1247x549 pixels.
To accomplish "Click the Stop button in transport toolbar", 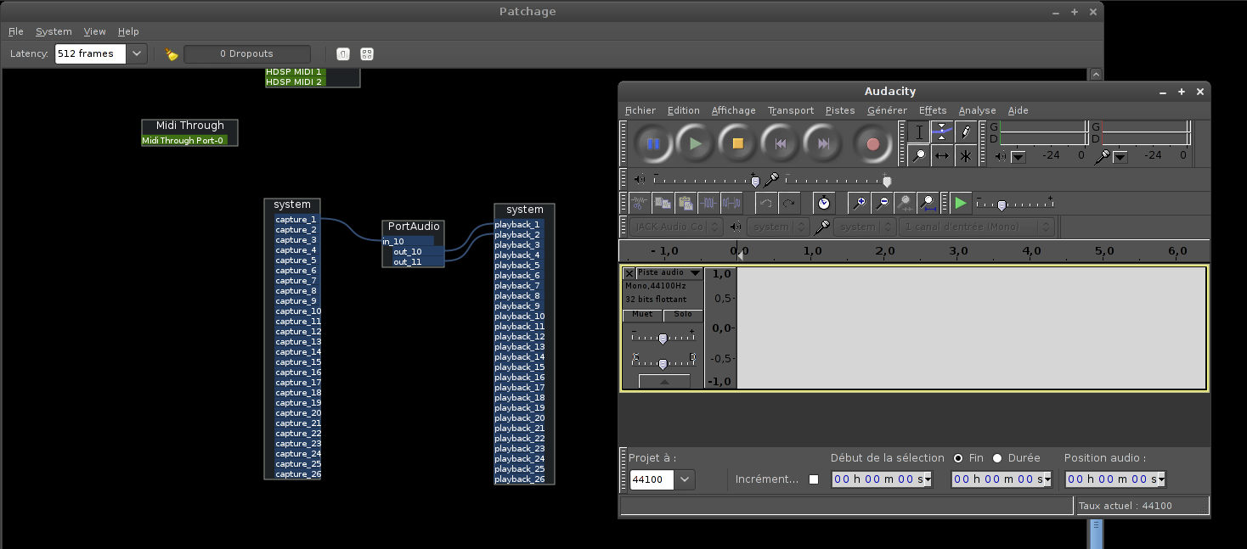I will pyautogui.click(x=737, y=143).
